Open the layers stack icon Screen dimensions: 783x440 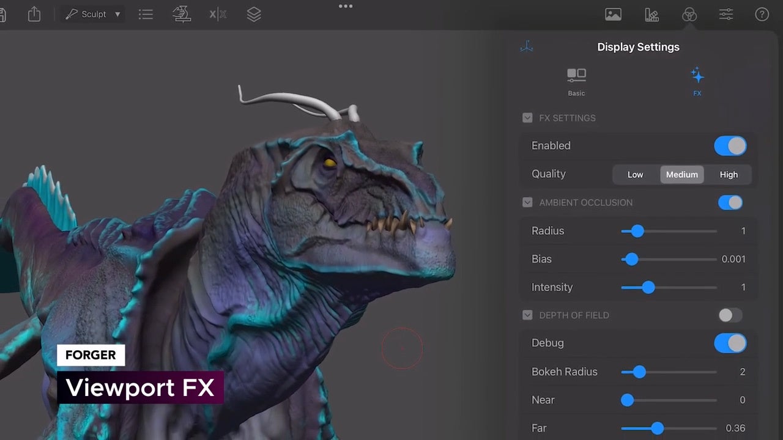(x=254, y=14)
